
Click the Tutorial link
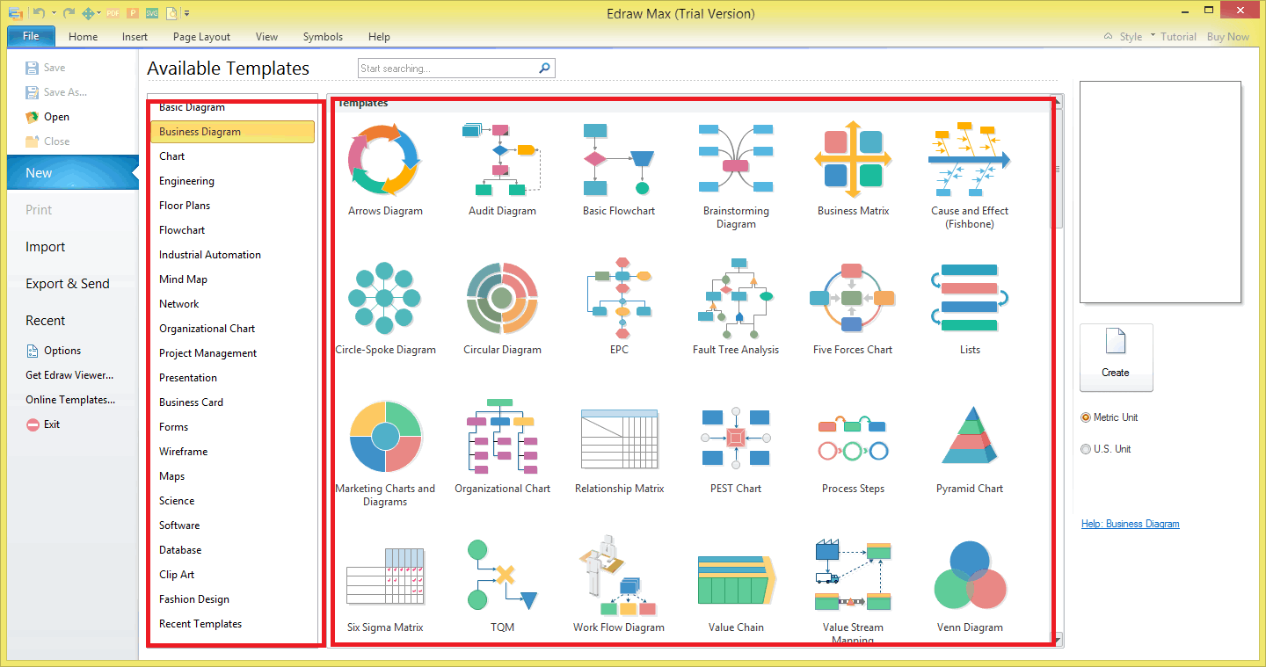click(x=1178, y=37)
